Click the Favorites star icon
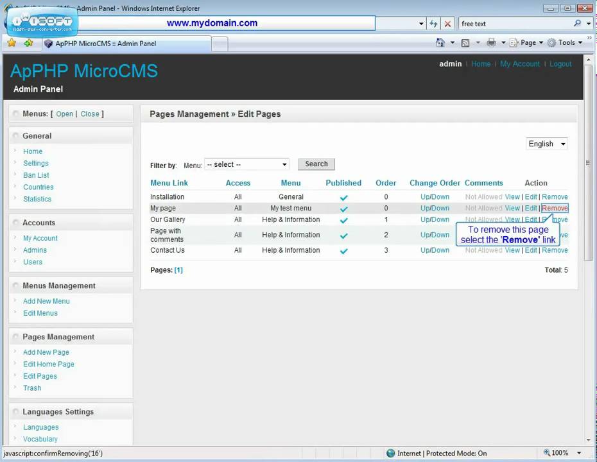The image size is (597, 462). (12, 42)
